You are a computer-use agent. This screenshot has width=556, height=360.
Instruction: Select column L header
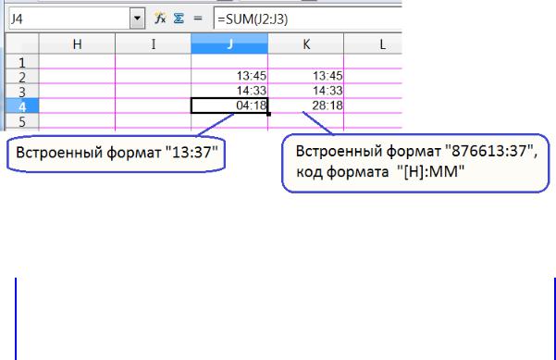pos(373,44)
